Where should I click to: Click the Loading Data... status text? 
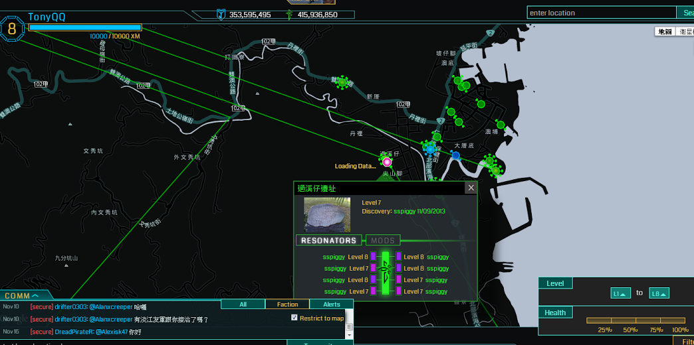point(355,166)
